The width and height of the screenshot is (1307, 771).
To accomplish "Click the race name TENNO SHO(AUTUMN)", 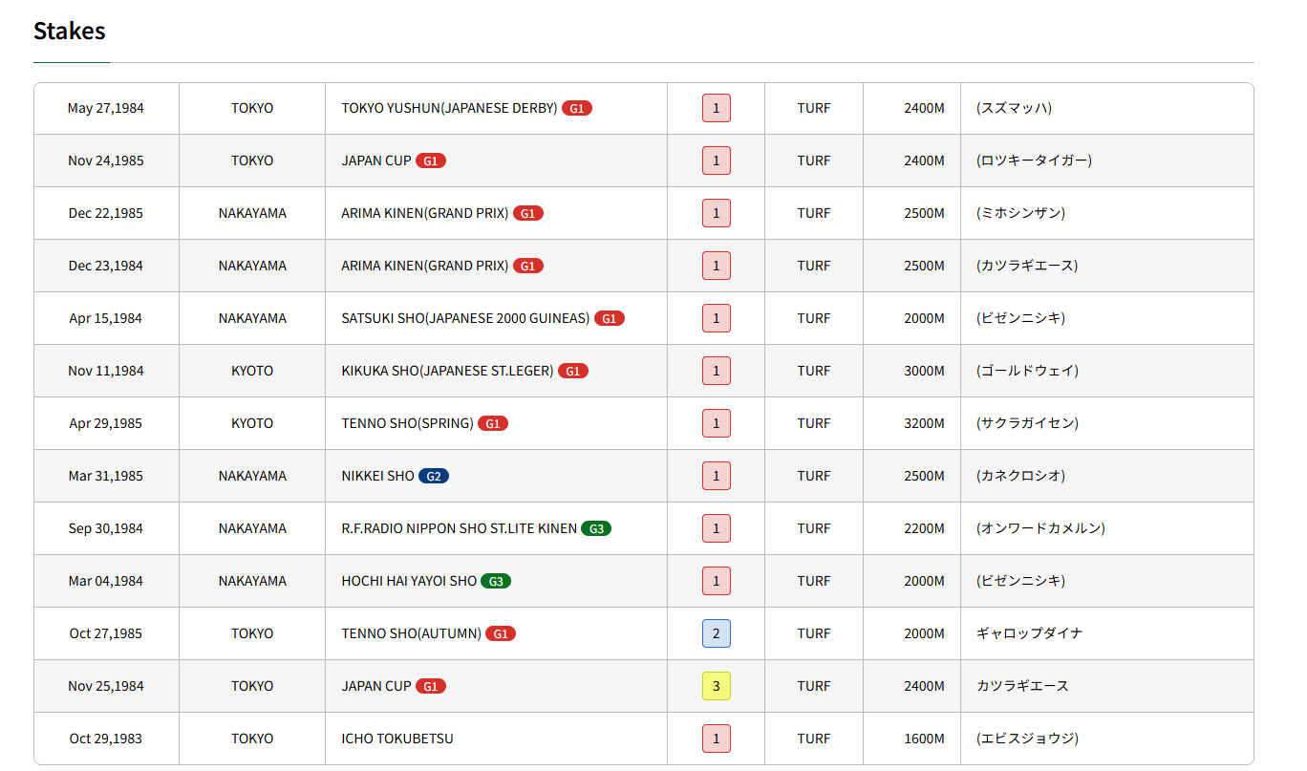I will pyautogui.click(x=411, y=633).
